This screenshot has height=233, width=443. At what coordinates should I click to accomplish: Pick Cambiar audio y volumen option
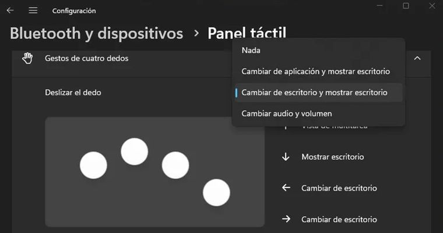pos(286,113)
